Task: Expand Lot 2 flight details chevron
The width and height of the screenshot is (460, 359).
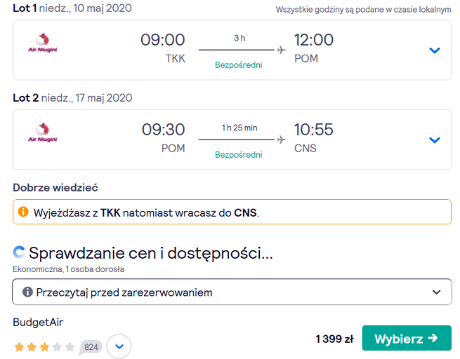Action: (435, 140)
